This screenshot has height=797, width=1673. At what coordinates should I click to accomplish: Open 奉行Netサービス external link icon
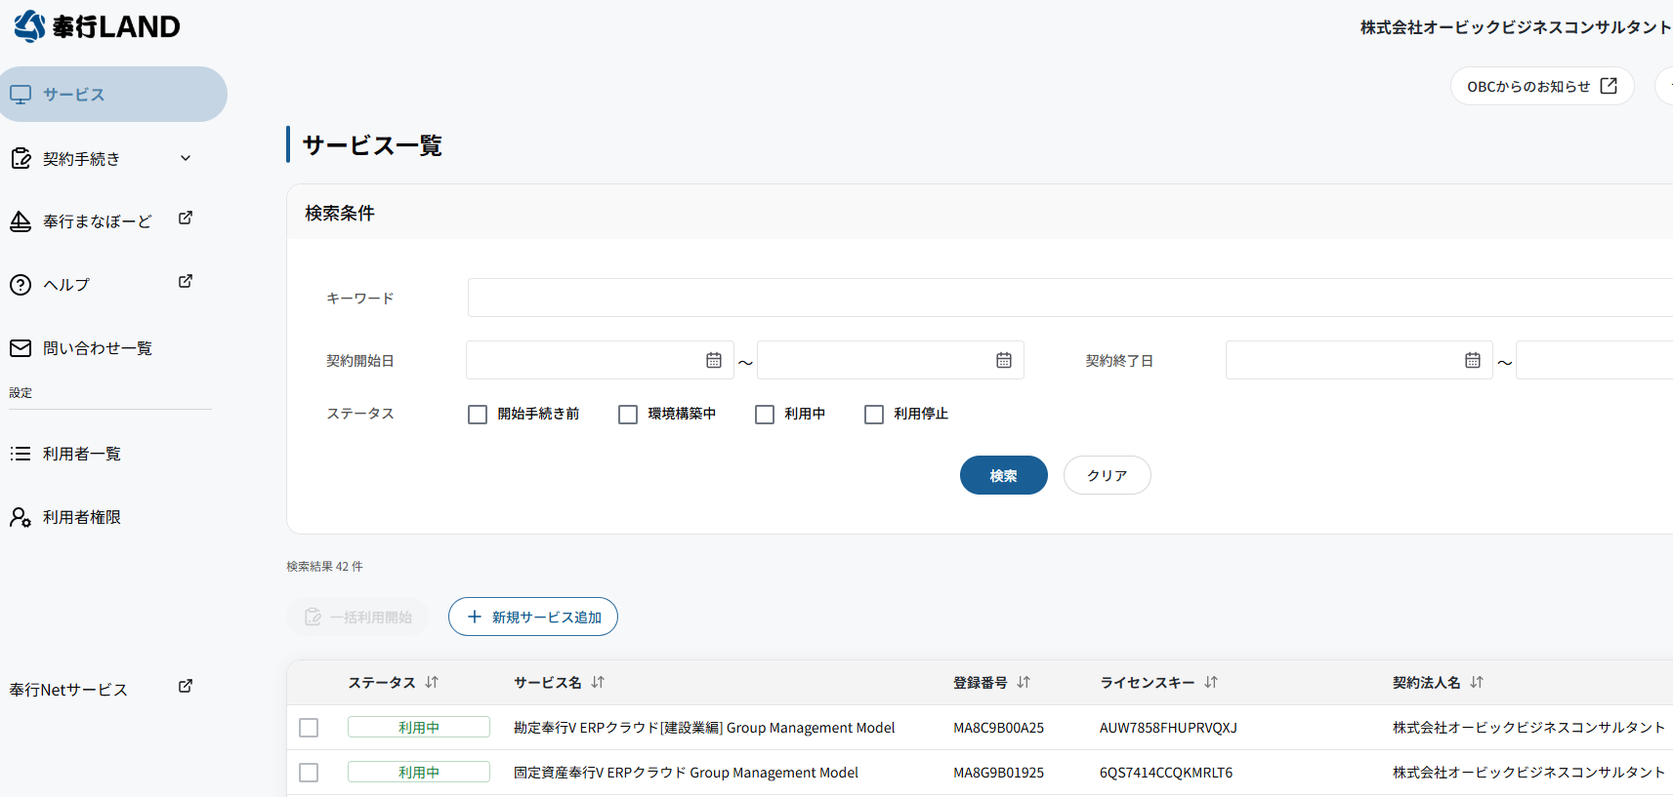click(186, 686)
